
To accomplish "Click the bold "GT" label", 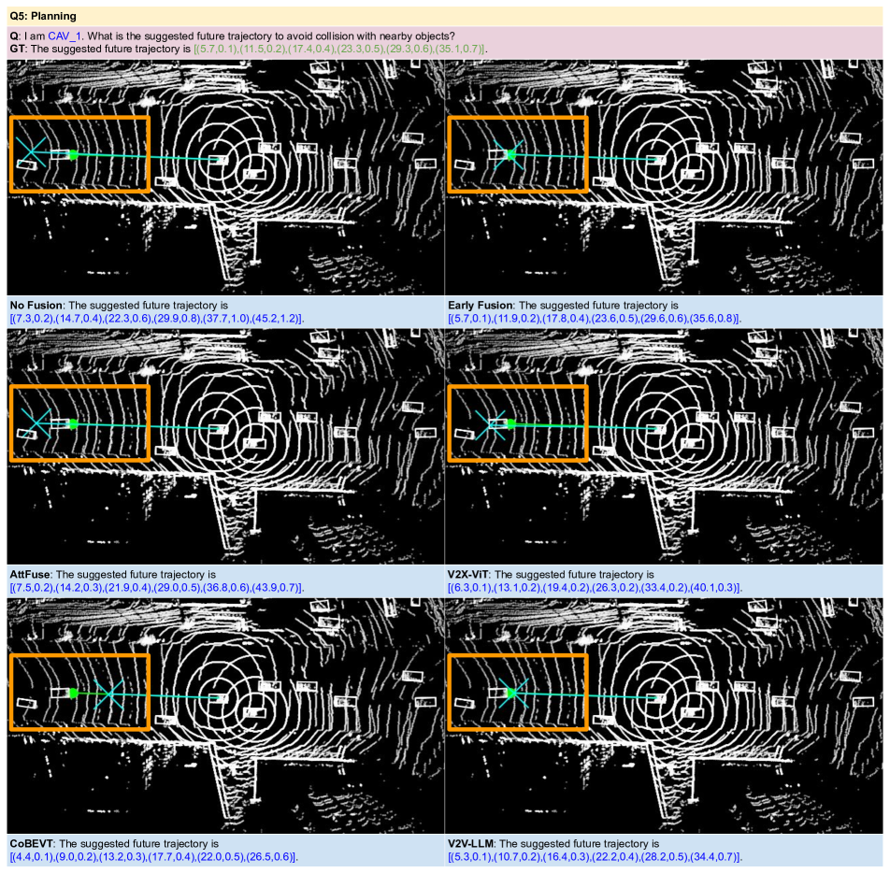I will point(17,49).
